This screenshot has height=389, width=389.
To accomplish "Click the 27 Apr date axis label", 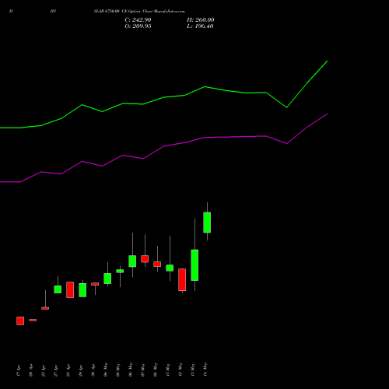I will pos(56,370).
